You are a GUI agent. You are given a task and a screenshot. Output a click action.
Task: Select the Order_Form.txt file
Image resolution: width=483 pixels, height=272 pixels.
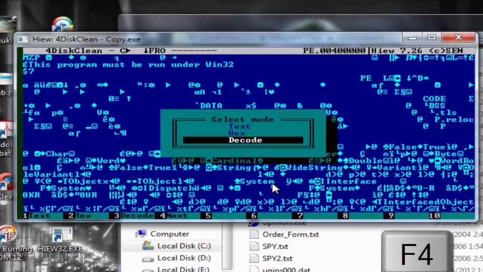pyautogui.click(x=291, y=234)
